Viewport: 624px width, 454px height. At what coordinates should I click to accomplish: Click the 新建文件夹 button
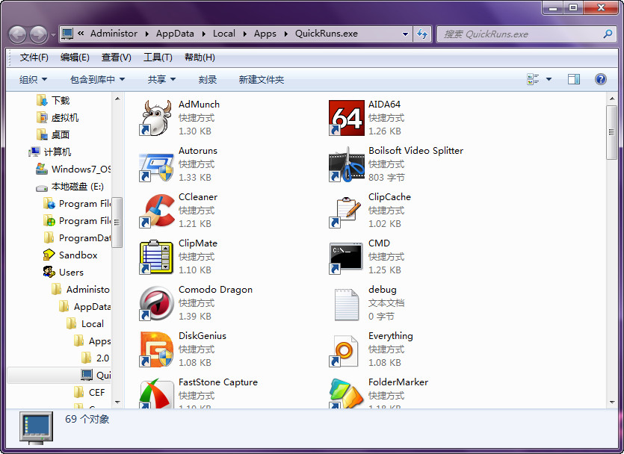[x=261, y=79]
